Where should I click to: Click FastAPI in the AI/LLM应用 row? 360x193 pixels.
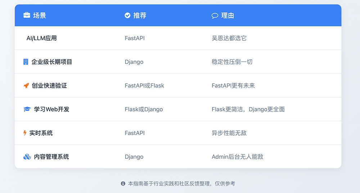(x=135, y=38)
